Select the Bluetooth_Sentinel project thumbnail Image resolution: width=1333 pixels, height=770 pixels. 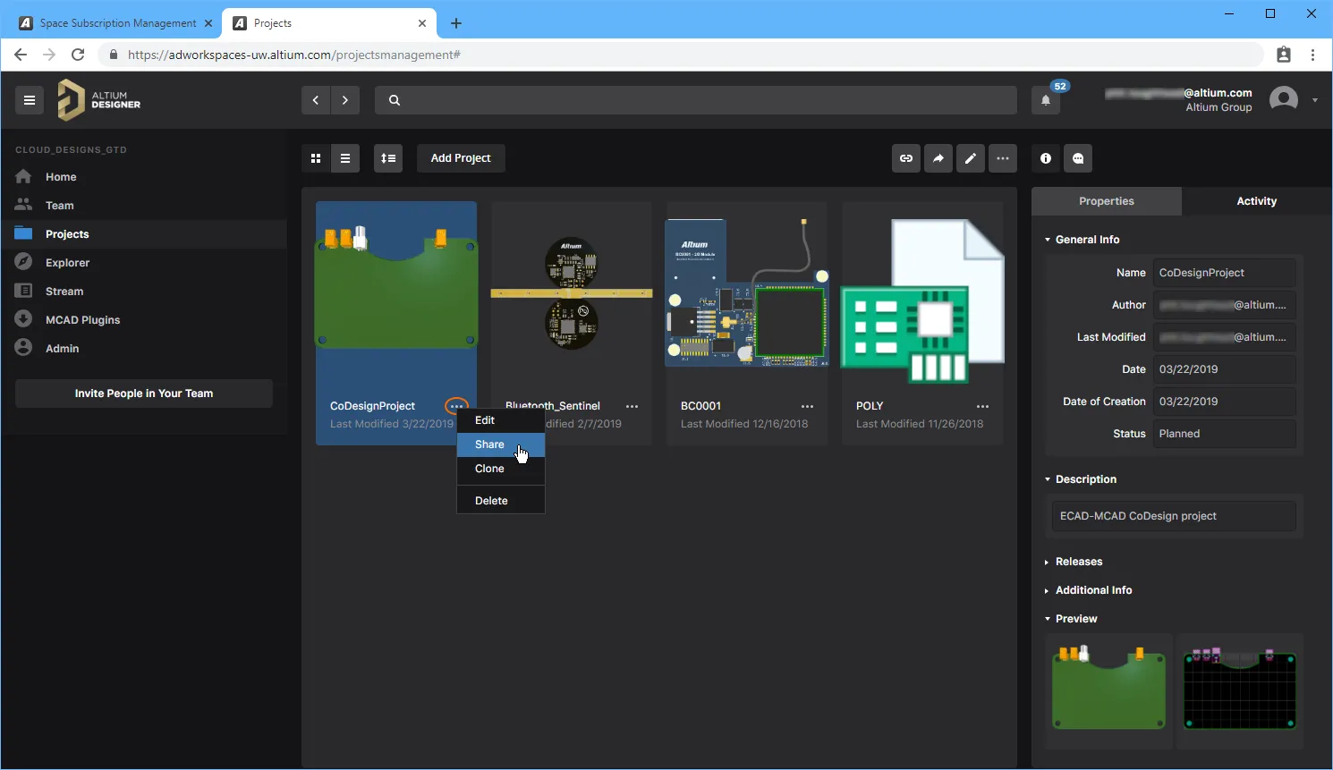pyautogui.click(x=572, y=293)
